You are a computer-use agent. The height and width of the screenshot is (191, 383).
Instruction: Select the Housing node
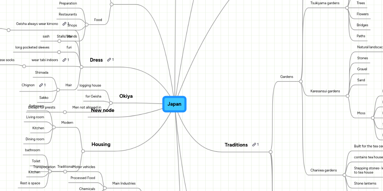click(101, 144)
